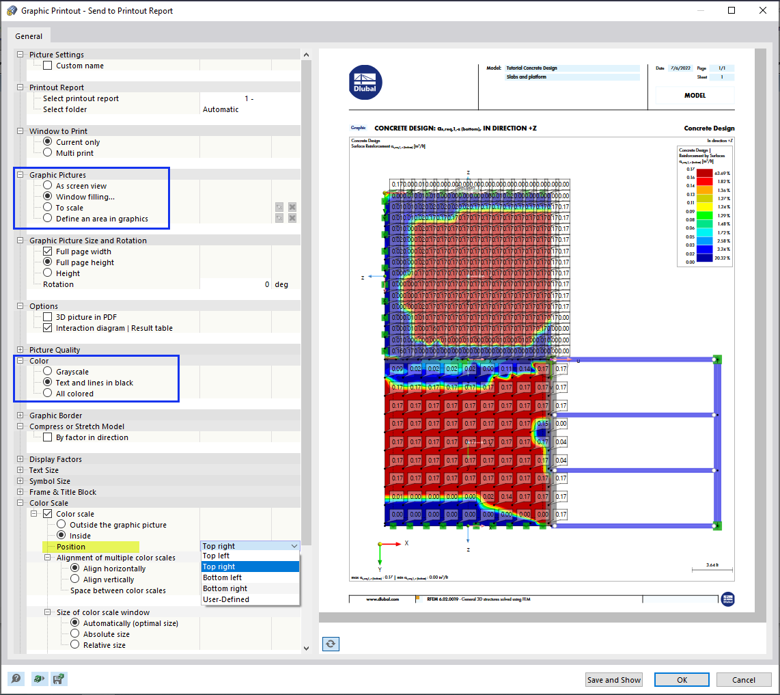Open the help icon at dialog bottom-left
The image size is (780, 695).
point(16,679)
